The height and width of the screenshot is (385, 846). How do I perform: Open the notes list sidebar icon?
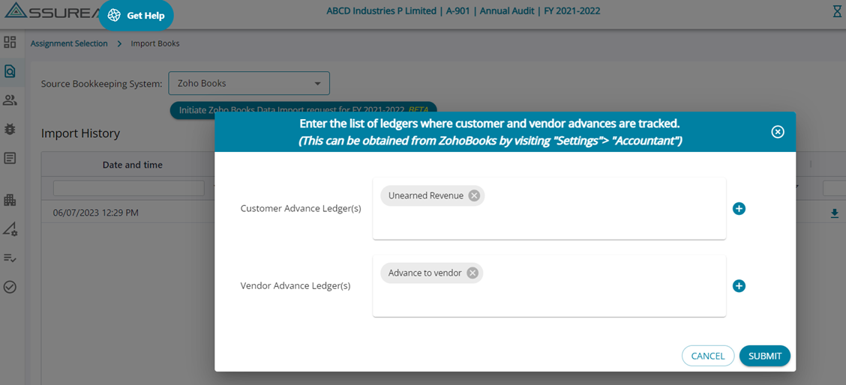[10, 158]
